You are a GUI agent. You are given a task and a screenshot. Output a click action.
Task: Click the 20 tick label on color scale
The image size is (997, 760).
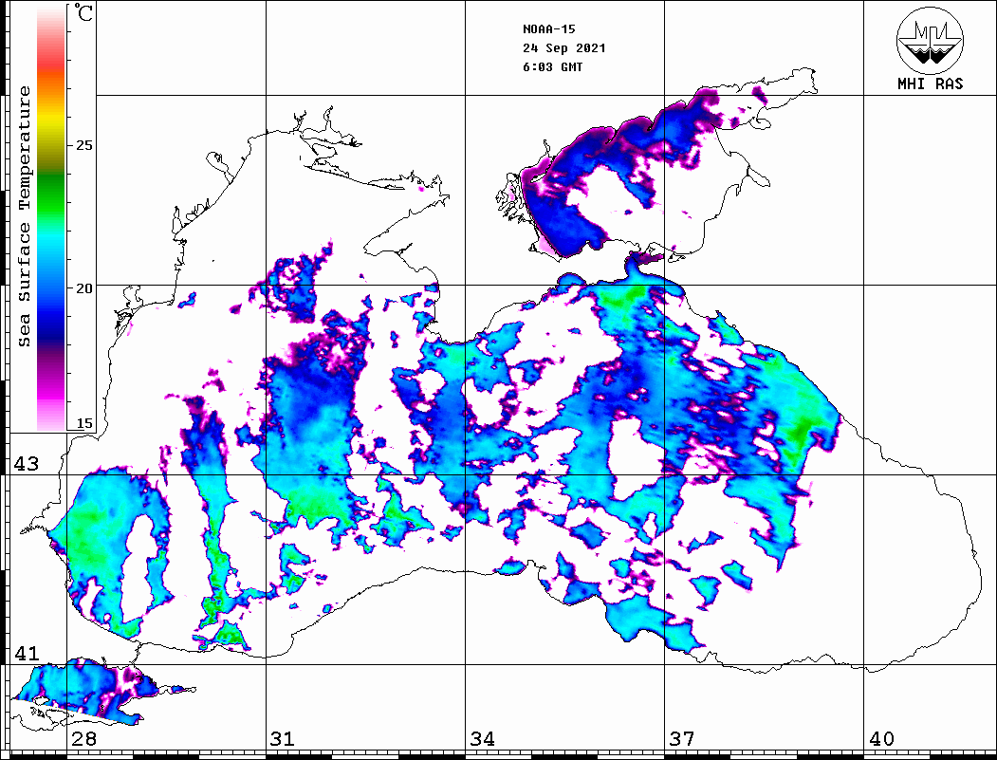pos(83,288)
